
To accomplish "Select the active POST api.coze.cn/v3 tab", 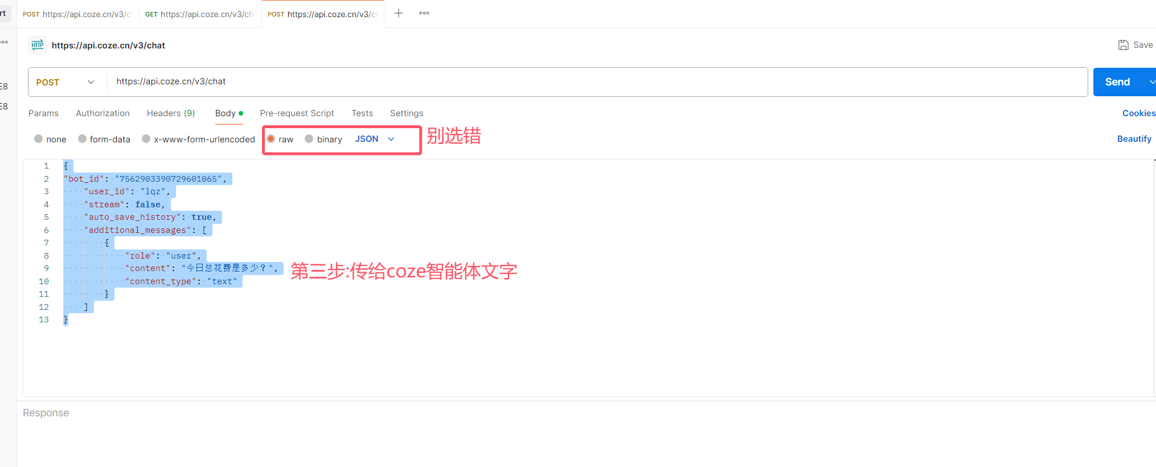I will click(x=322, y=14).
